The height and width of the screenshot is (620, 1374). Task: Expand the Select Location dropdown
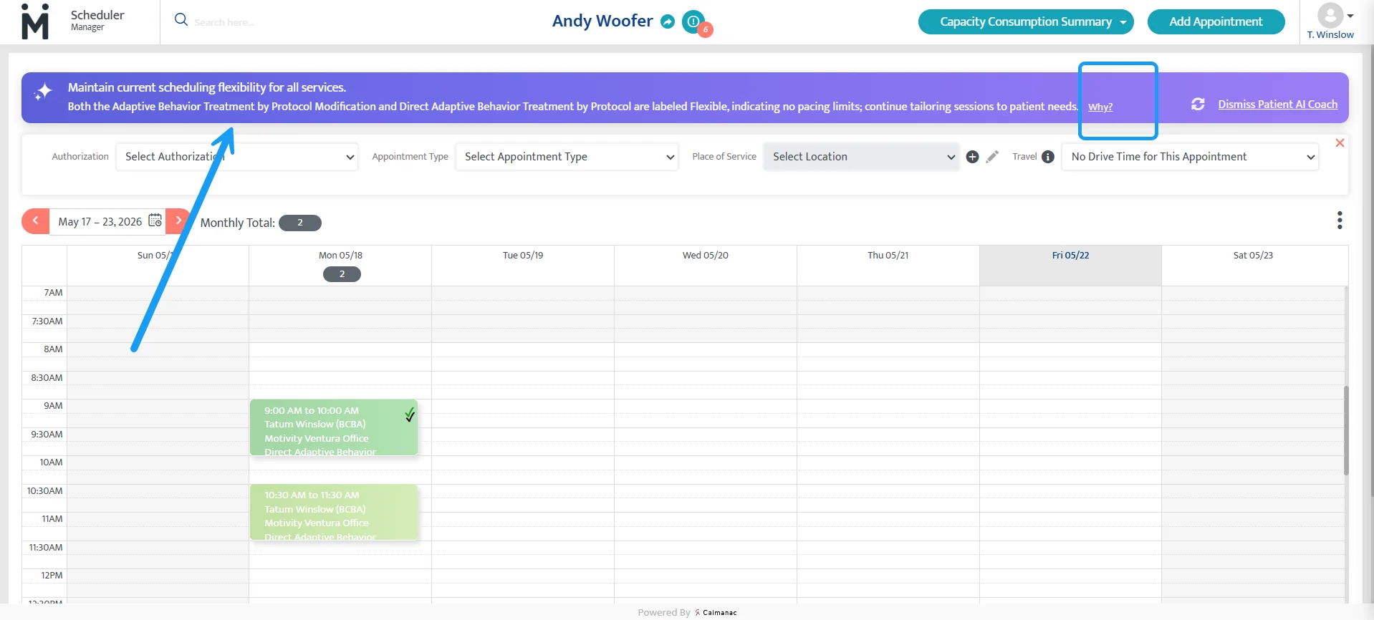(x=862, y=157)
